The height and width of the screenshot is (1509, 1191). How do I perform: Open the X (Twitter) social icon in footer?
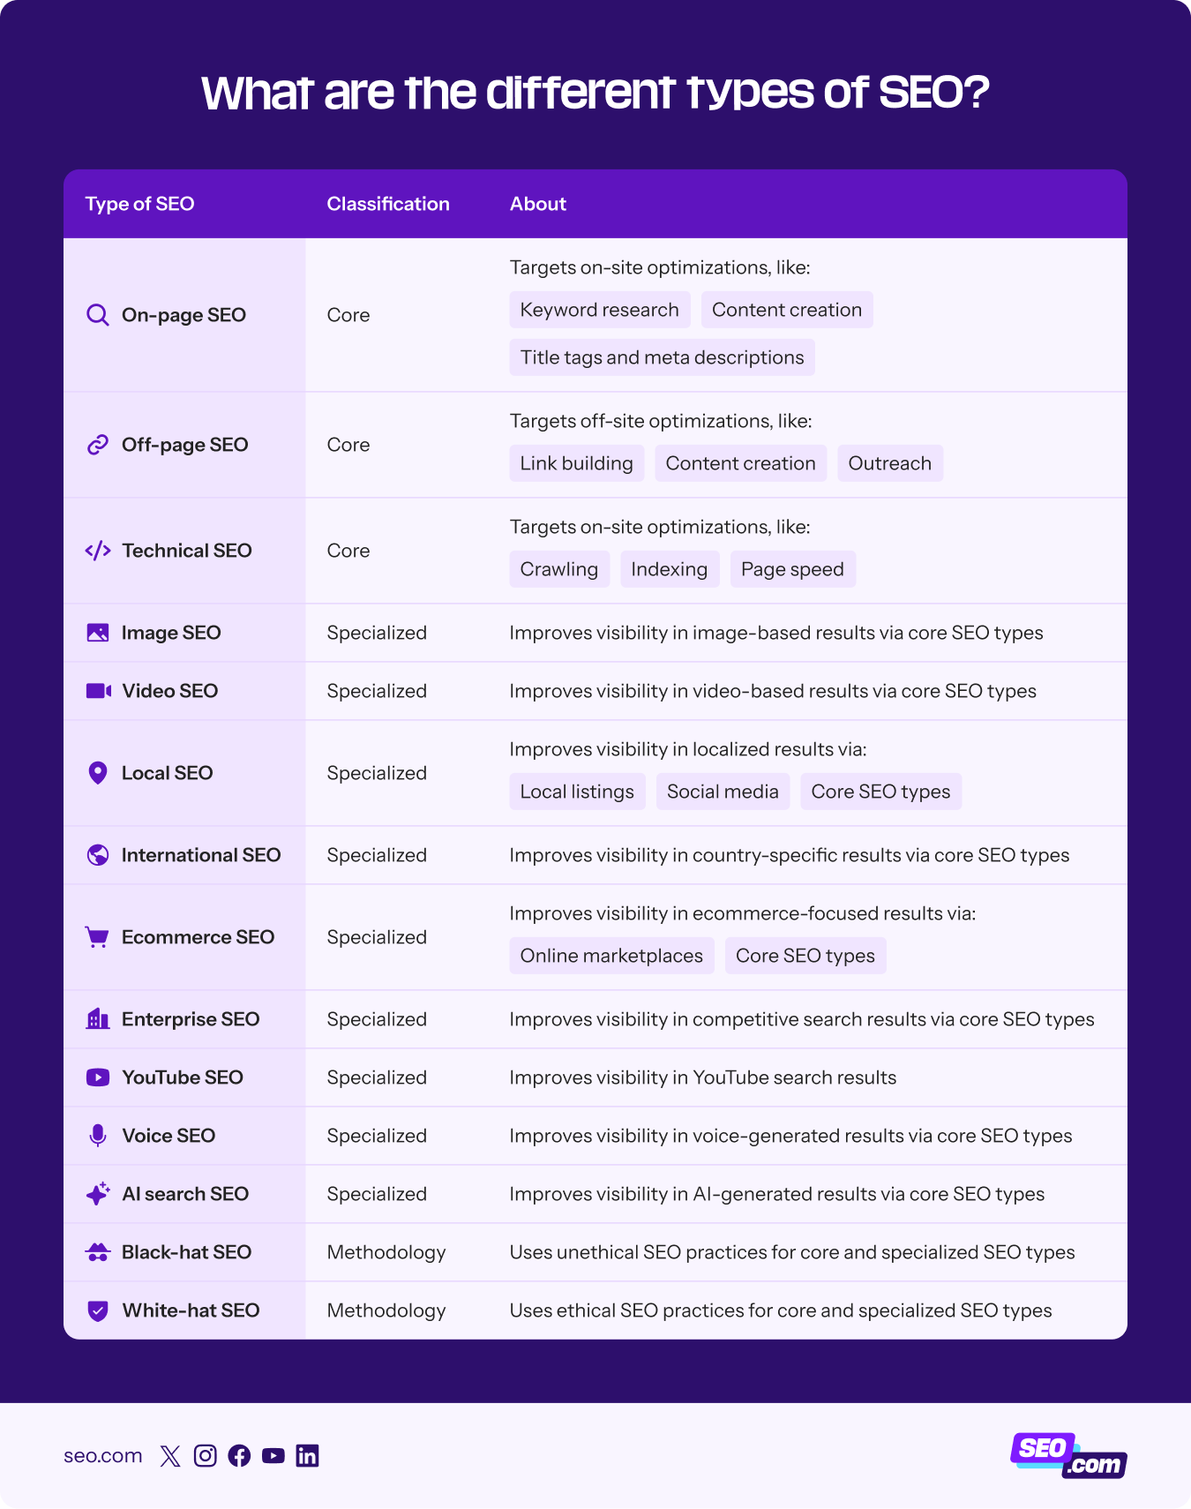170,1456
